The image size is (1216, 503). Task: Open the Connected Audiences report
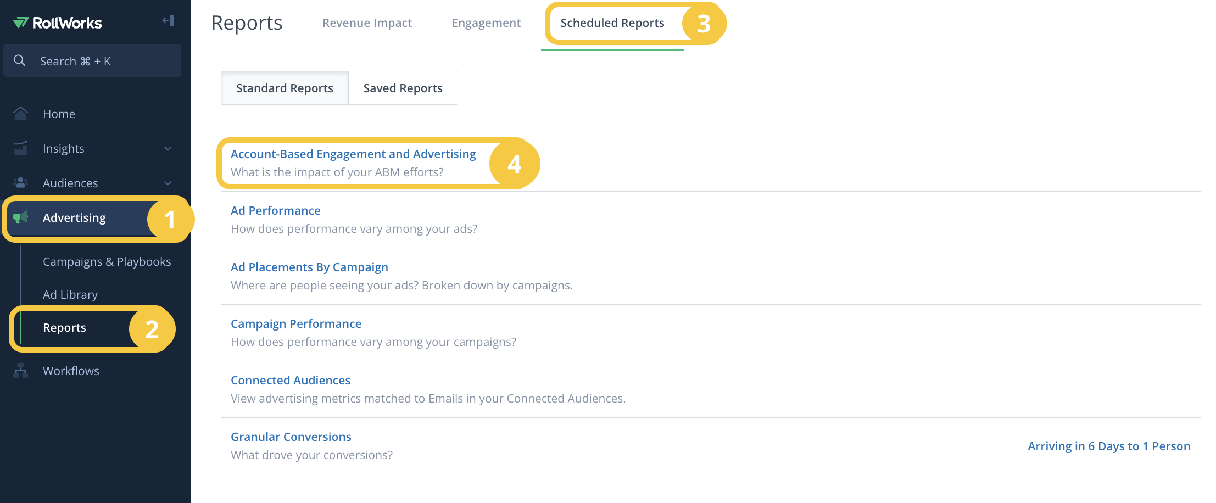pos(291,380)
